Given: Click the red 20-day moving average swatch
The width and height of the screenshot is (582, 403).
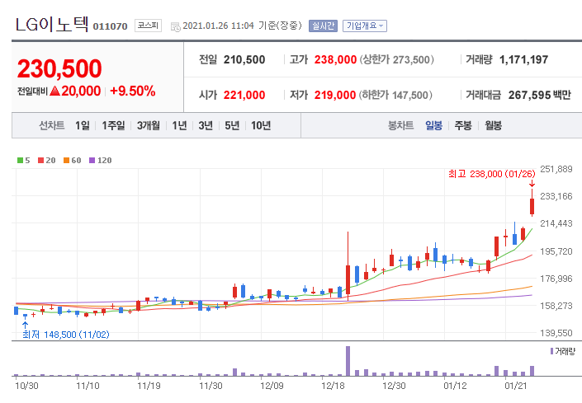Looking at the screenshot, I should tap(41, 161).
